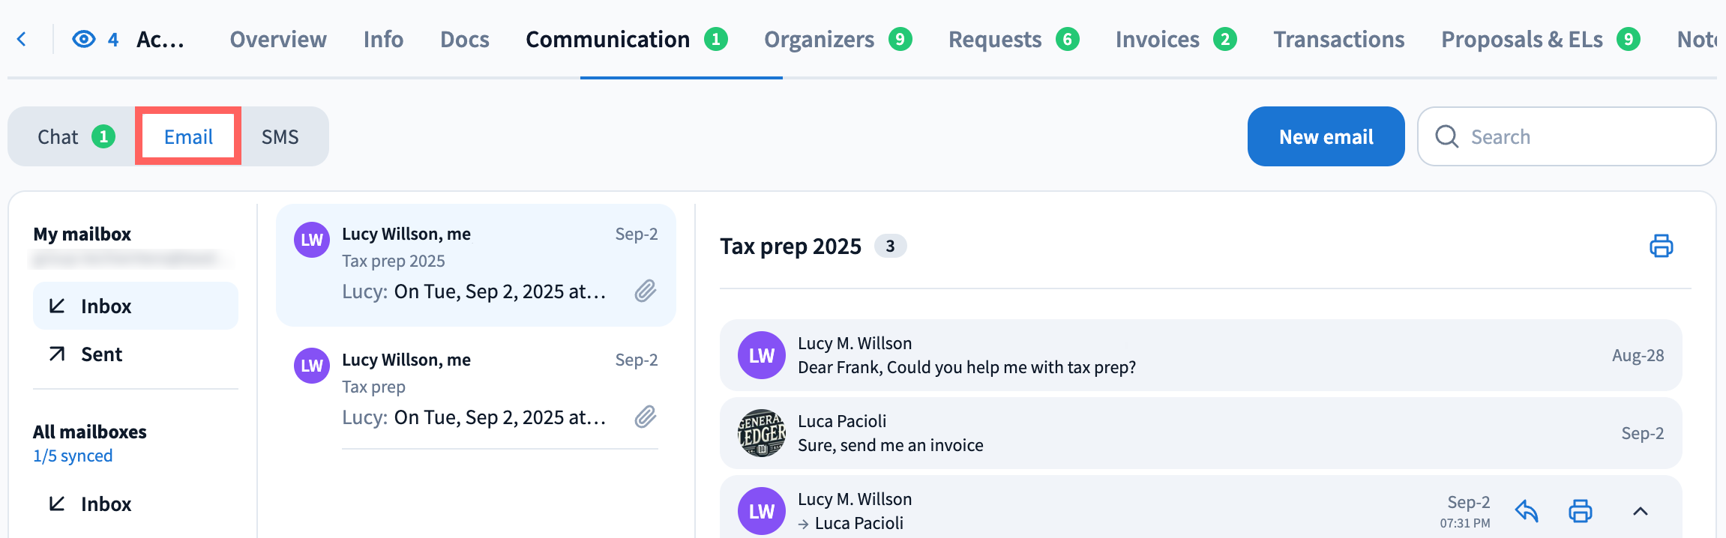Open Sent folder in My mailbox
The image size is (1726, 538).
tap(101, 354)
